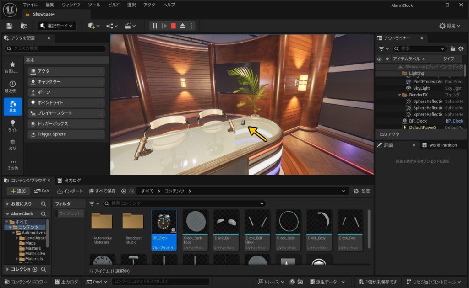Collapse the RenderFX folder in outliner
The height and width of the screenshot is (288, 469).
[x=399, y=95]
